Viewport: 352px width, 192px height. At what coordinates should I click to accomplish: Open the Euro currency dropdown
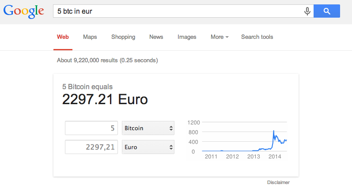pyautogui.click(x=148, y=147)
